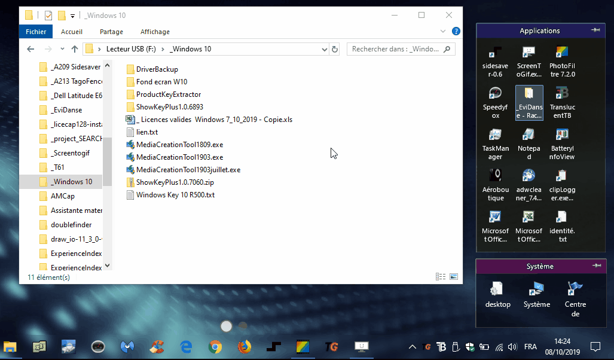Open the BatteryInfoView shortcut

[x=562, y=144]
